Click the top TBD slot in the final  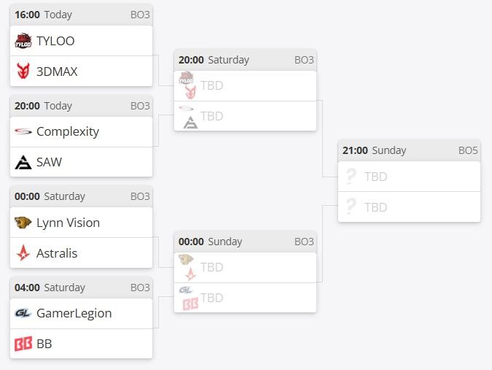click(x=409, y=177)
